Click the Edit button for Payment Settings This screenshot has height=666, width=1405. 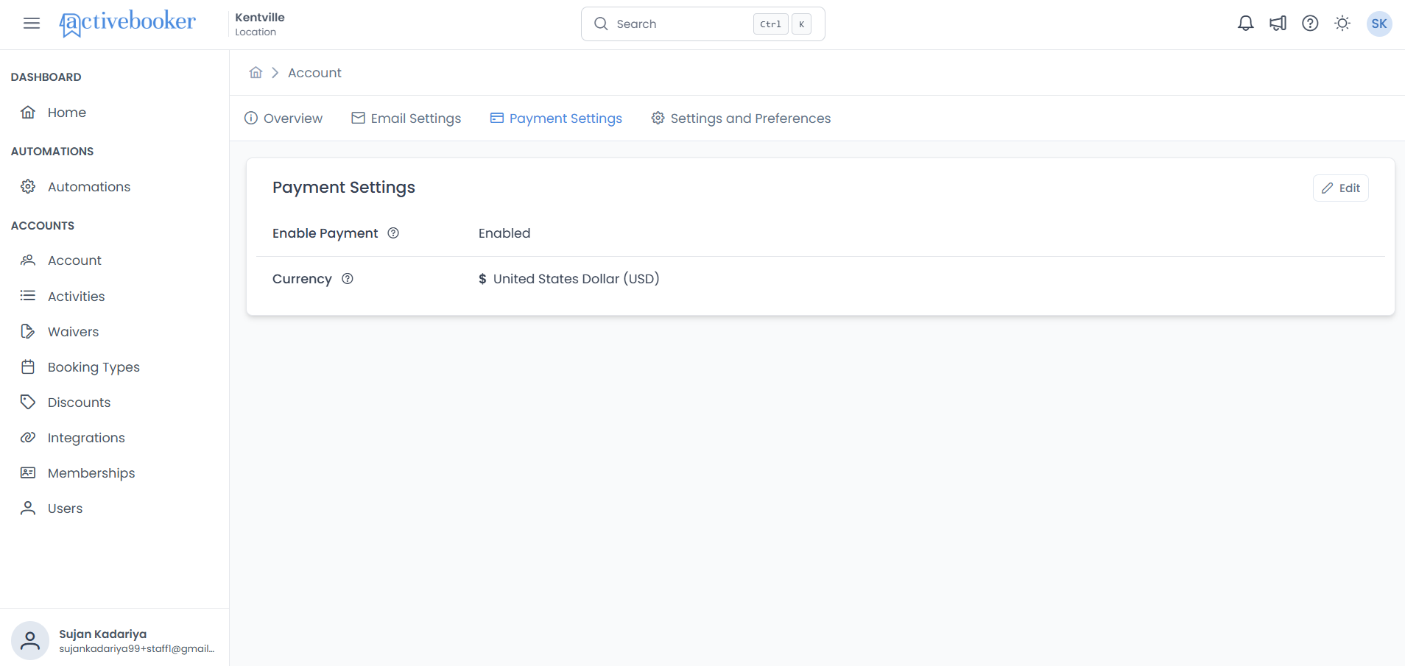(1341, 188)
